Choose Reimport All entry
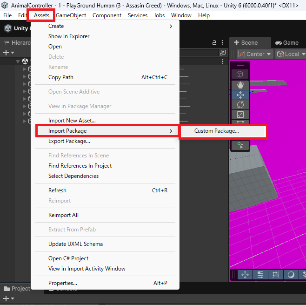 point(105,215)
